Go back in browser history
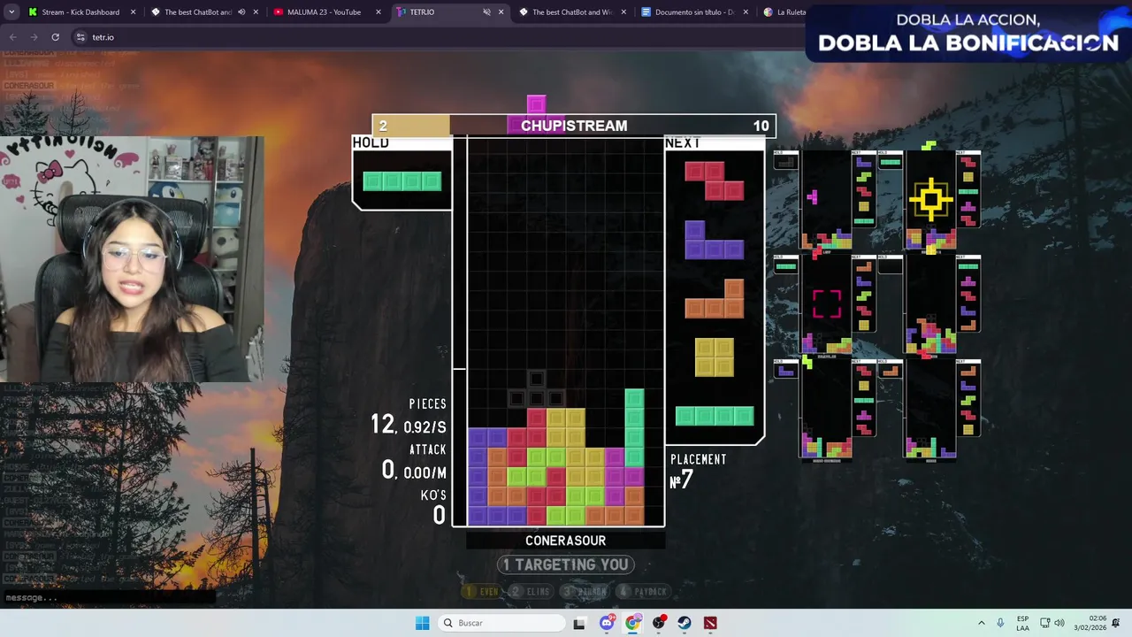The image size is (1132, 637). (12, 37)
